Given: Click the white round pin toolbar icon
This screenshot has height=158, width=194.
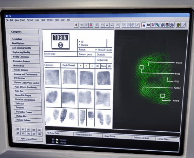Looking at the screenshot, I should tap(183, 25).
